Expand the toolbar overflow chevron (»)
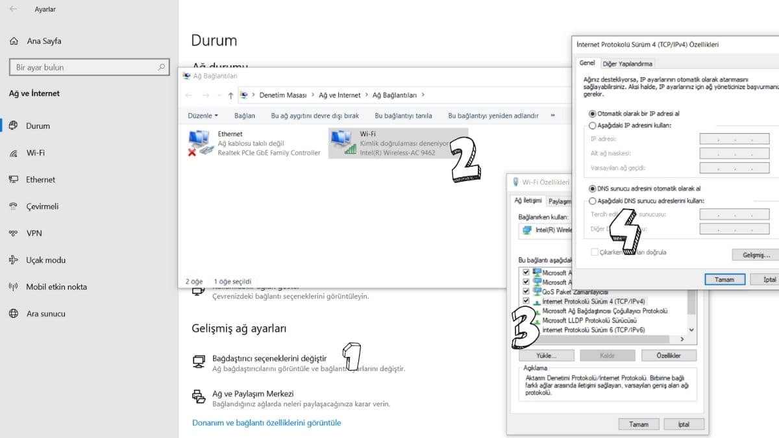 552,116
